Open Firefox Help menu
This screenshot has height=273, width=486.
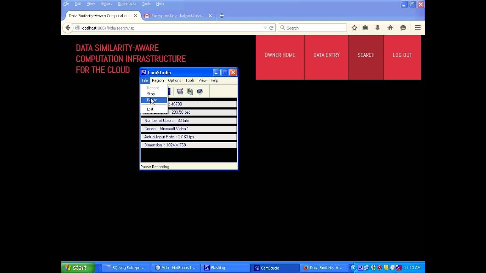point(160,3)
